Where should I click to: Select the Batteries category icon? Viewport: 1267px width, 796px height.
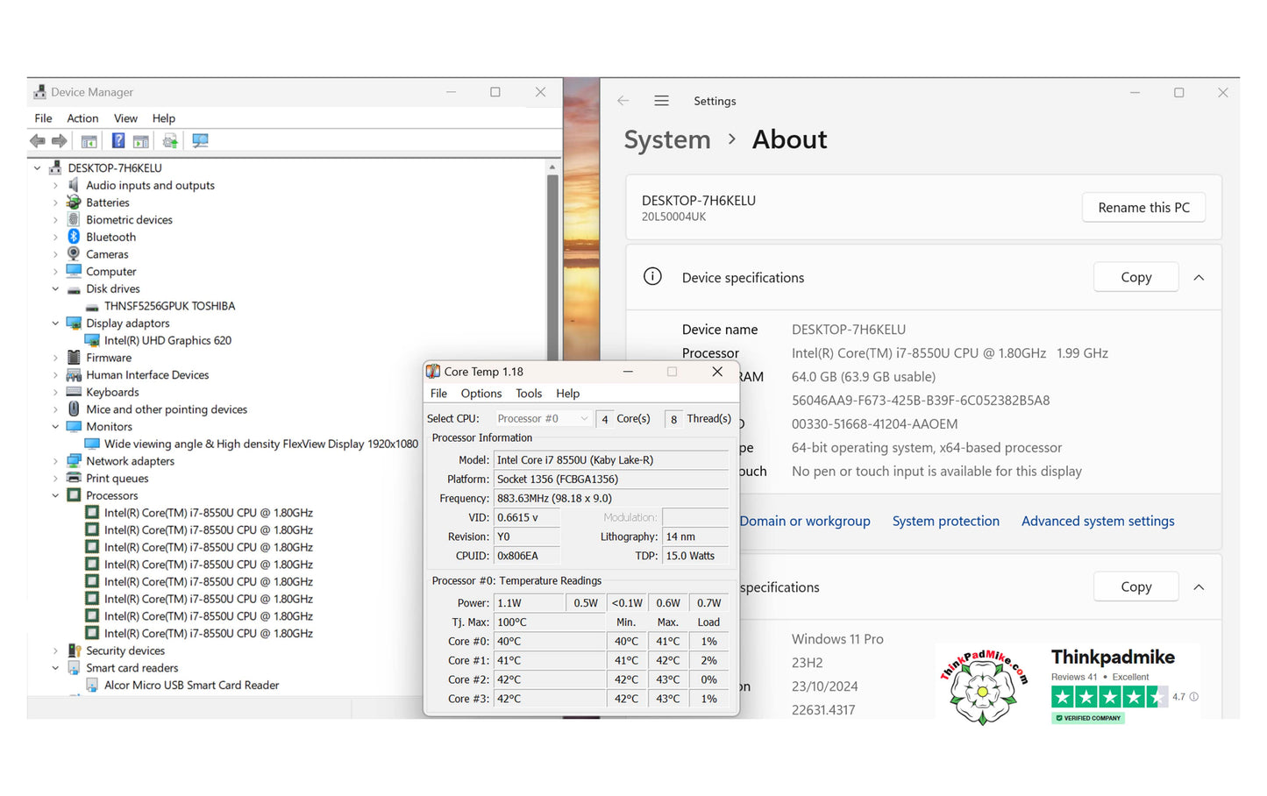pyautogui.click(x=74, y=203)
